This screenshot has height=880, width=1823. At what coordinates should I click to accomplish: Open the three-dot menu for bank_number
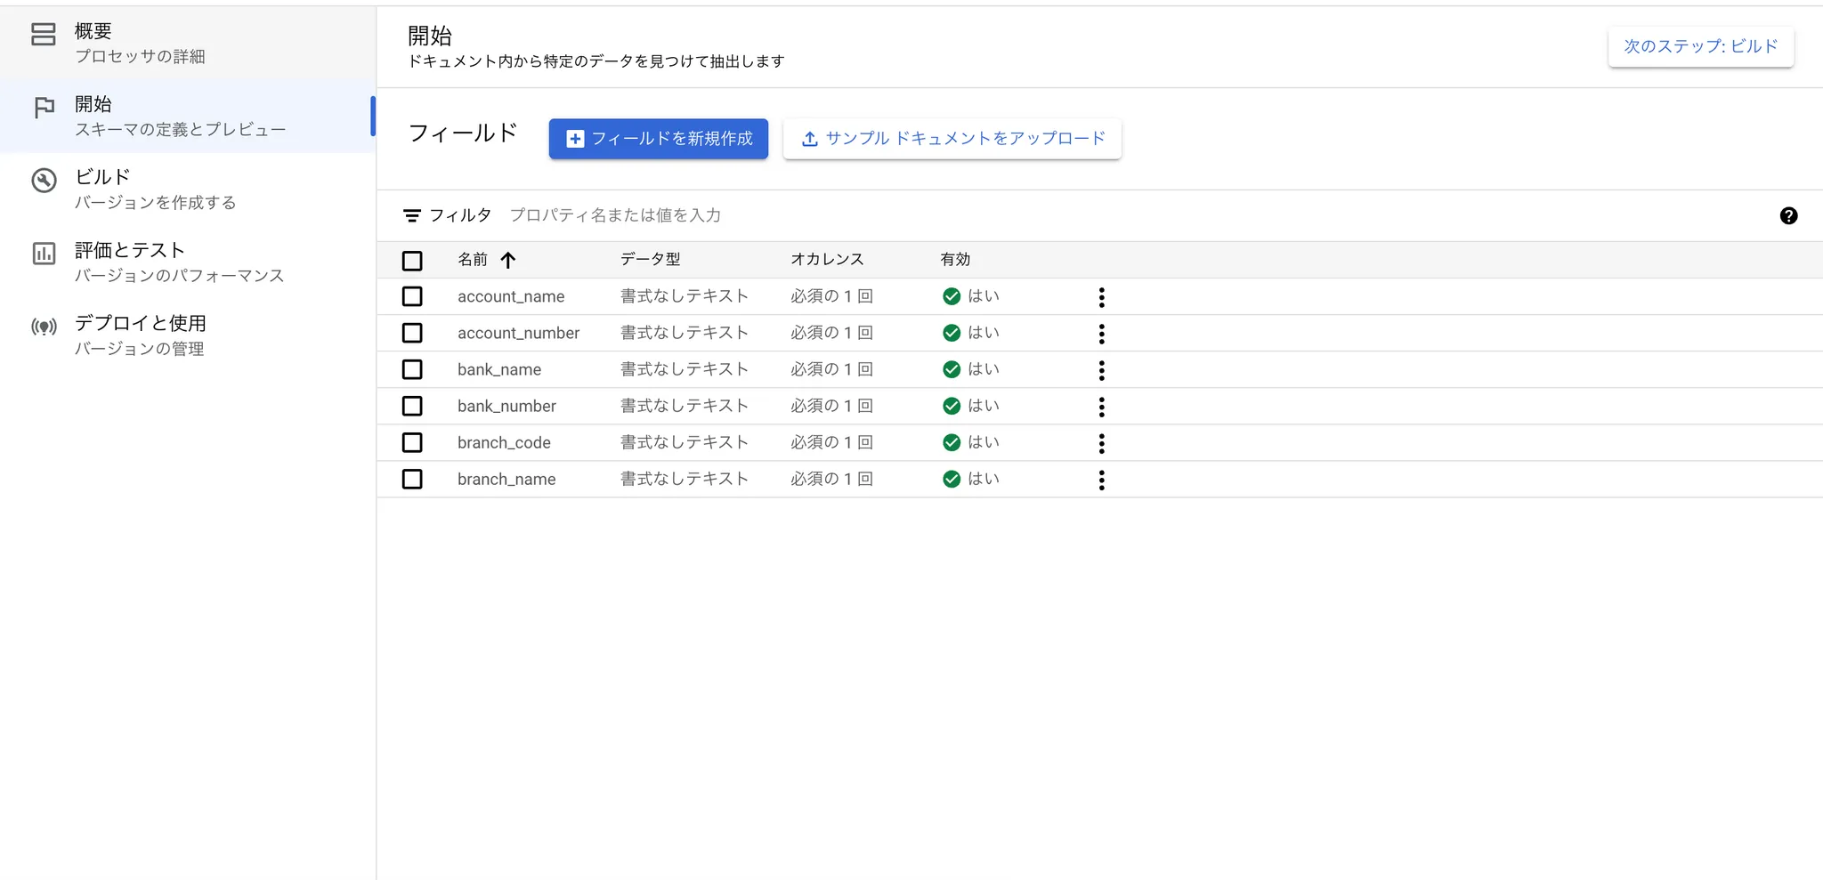(1102, 407)
